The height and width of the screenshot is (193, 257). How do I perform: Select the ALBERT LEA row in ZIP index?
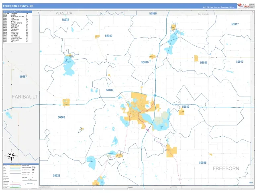[15, 20]
